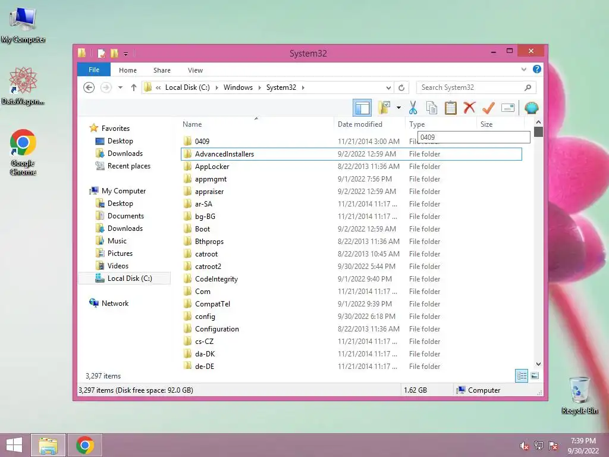Open the Customize Quick Access Toolbar dropdown
609x457 pixels.
125,54
